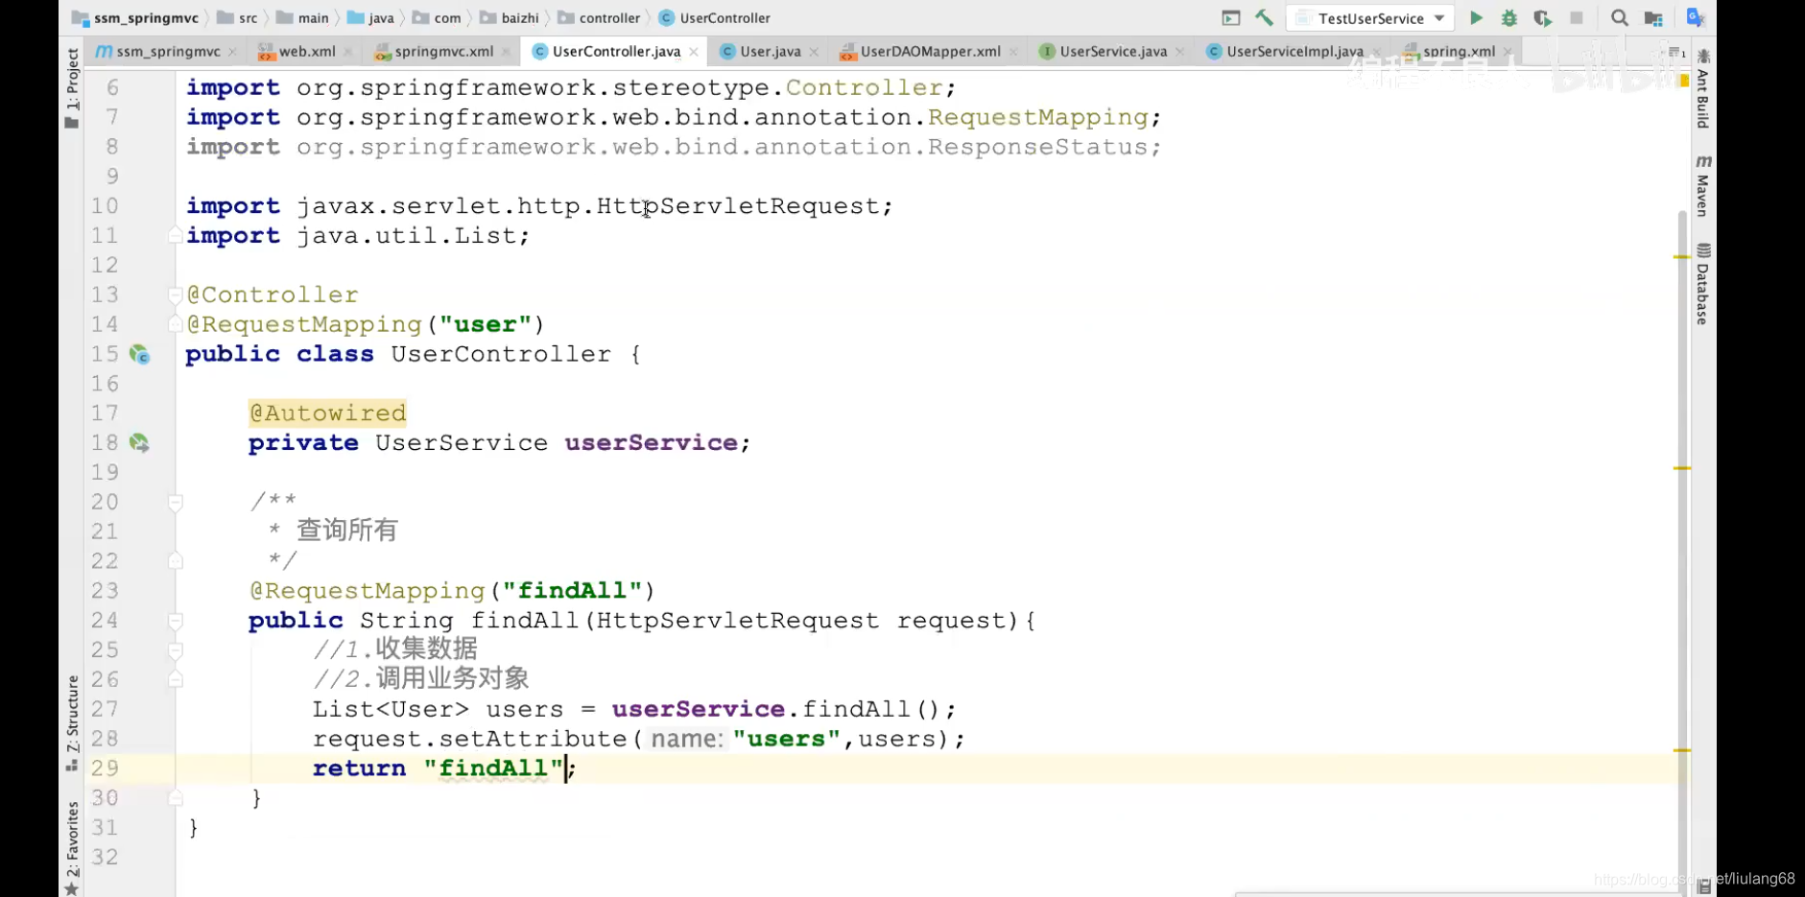Click line number 27 in the gutter

coord(105,709)
